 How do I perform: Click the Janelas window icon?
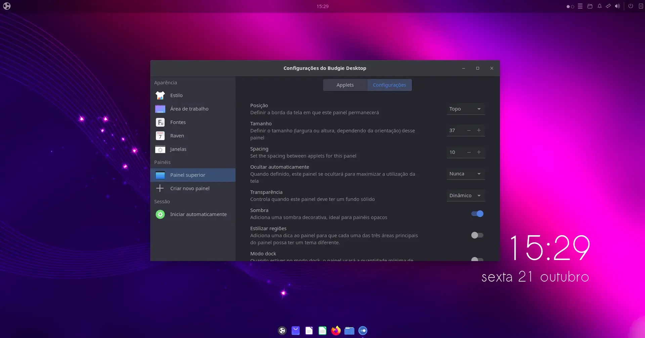tap(160, 149)
